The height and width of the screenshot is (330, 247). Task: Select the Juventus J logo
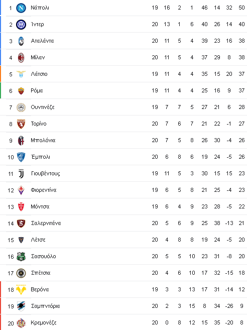click(x=21, y=174)
